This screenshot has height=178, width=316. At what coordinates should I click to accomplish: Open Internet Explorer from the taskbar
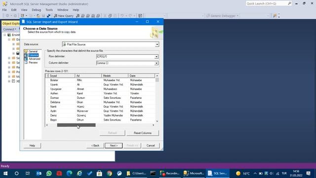[x=79, y=174]
